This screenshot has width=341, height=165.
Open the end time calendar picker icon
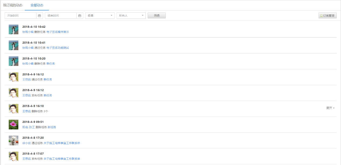point(80,16)
